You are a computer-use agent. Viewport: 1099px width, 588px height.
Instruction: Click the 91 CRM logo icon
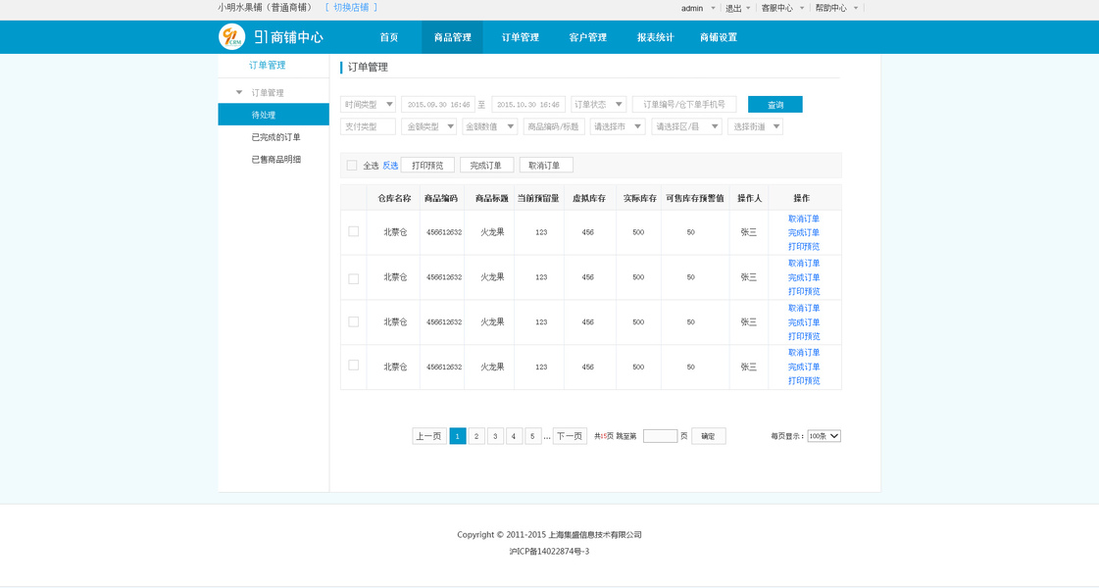coord(232,36)
